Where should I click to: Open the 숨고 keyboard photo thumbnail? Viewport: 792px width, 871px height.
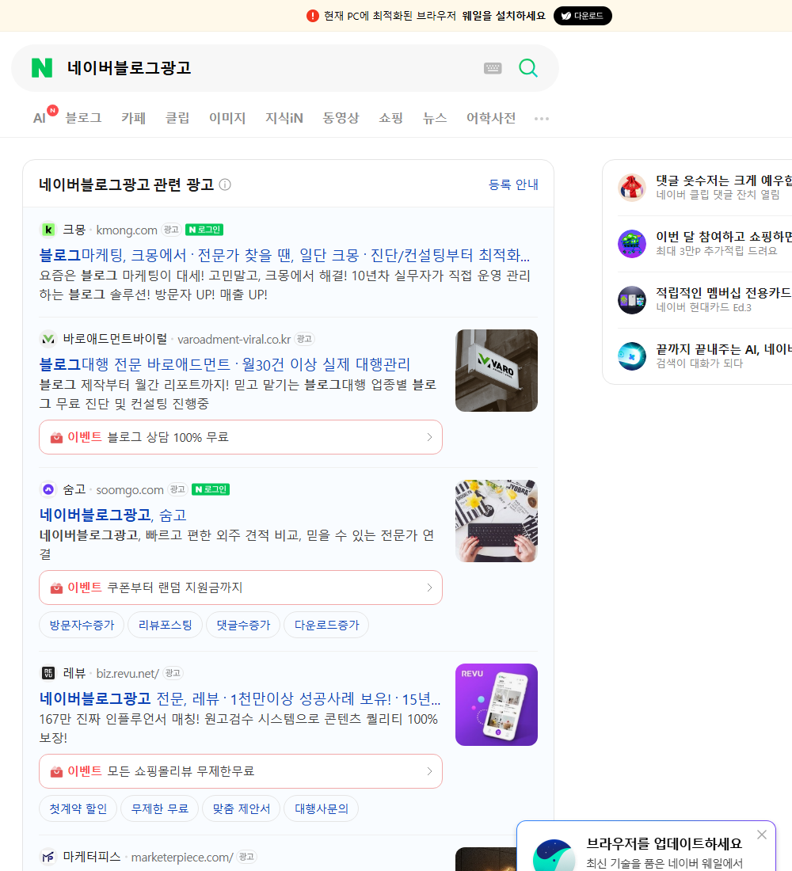coord(497,521)
